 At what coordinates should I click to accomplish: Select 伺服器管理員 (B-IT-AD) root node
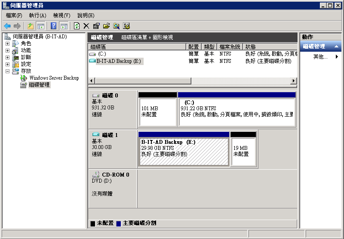(40, 37)
